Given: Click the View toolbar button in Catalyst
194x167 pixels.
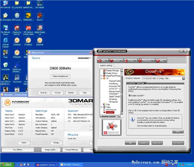Looking at the screenshot, I should pos(103,61).
